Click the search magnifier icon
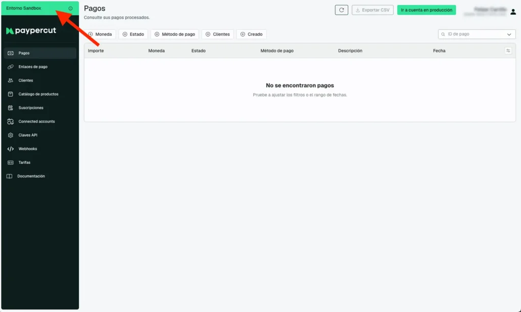The height and width of the screenshot is (312, 521). 443,34
